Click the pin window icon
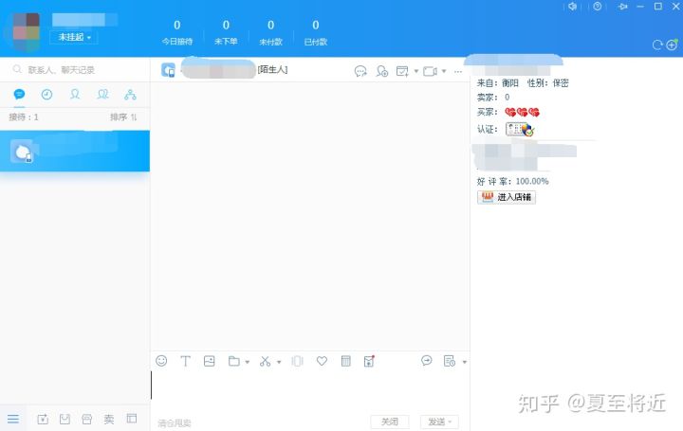The height and width of the screenshot is (431, 683). (x=623, y=7)
